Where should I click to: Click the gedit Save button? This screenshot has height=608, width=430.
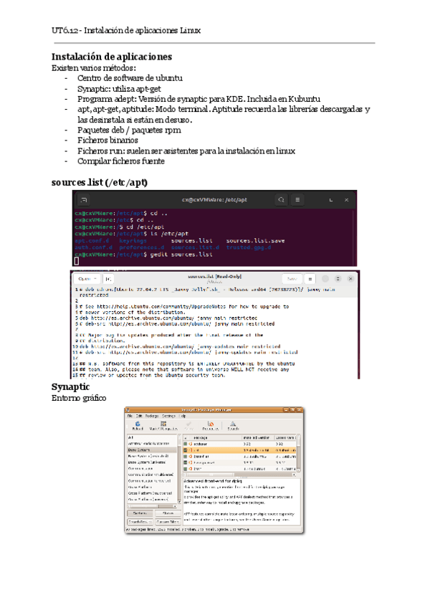(x=292, y=279)
